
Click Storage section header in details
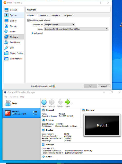point(50,145)
